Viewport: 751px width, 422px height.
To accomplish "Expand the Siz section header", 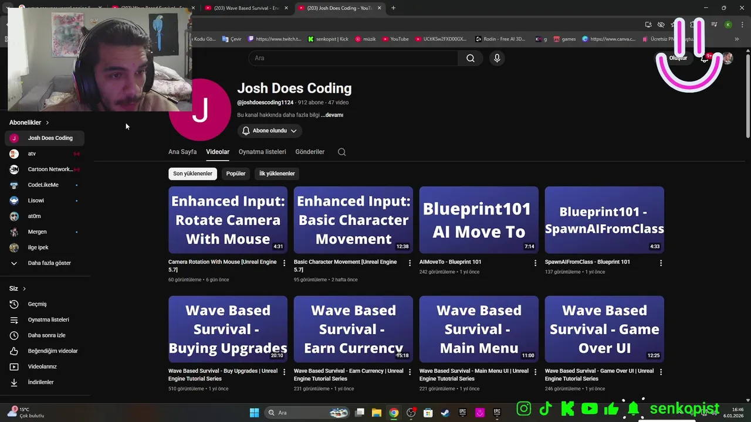I will tap(18, 288).
